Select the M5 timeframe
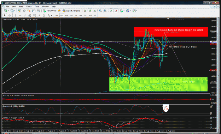 pyautogui.click(x=62, y=15)
